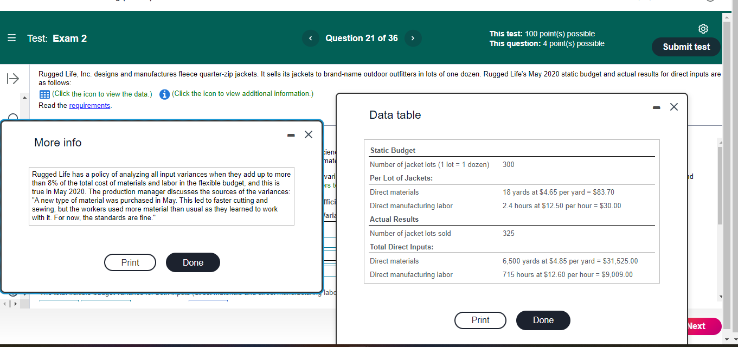Screen dimensions: 738x347
Task: Click the horizontal scrollbar right arrow
Action: click(15, 304)
